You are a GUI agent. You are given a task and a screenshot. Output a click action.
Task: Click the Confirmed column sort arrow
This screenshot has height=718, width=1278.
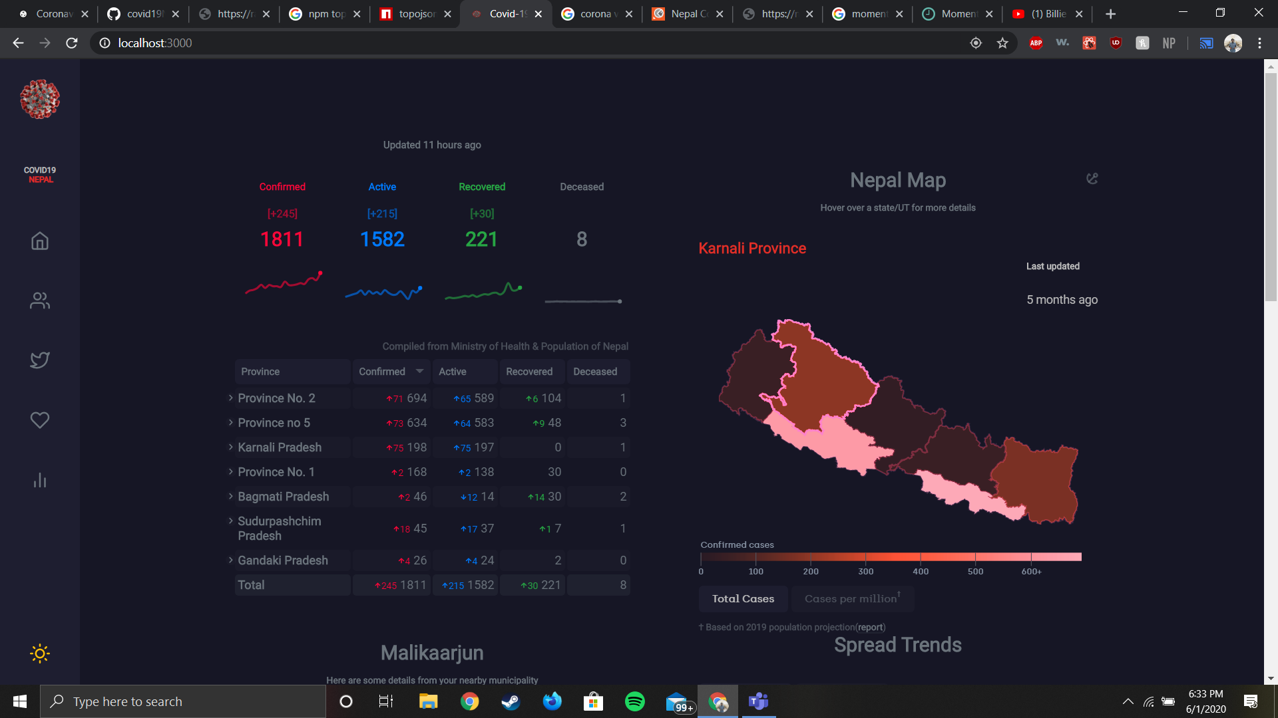(x=419, y=371)
